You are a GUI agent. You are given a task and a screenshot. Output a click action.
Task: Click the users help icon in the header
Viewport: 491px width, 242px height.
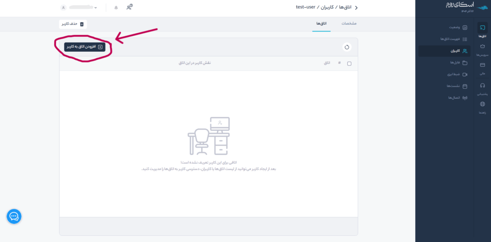[x=129, y=7]
